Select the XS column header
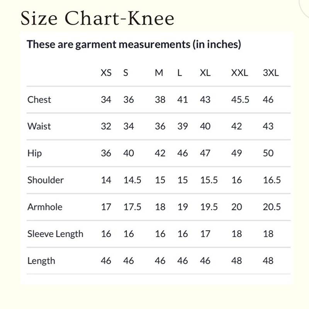 [x=106, y=73]
